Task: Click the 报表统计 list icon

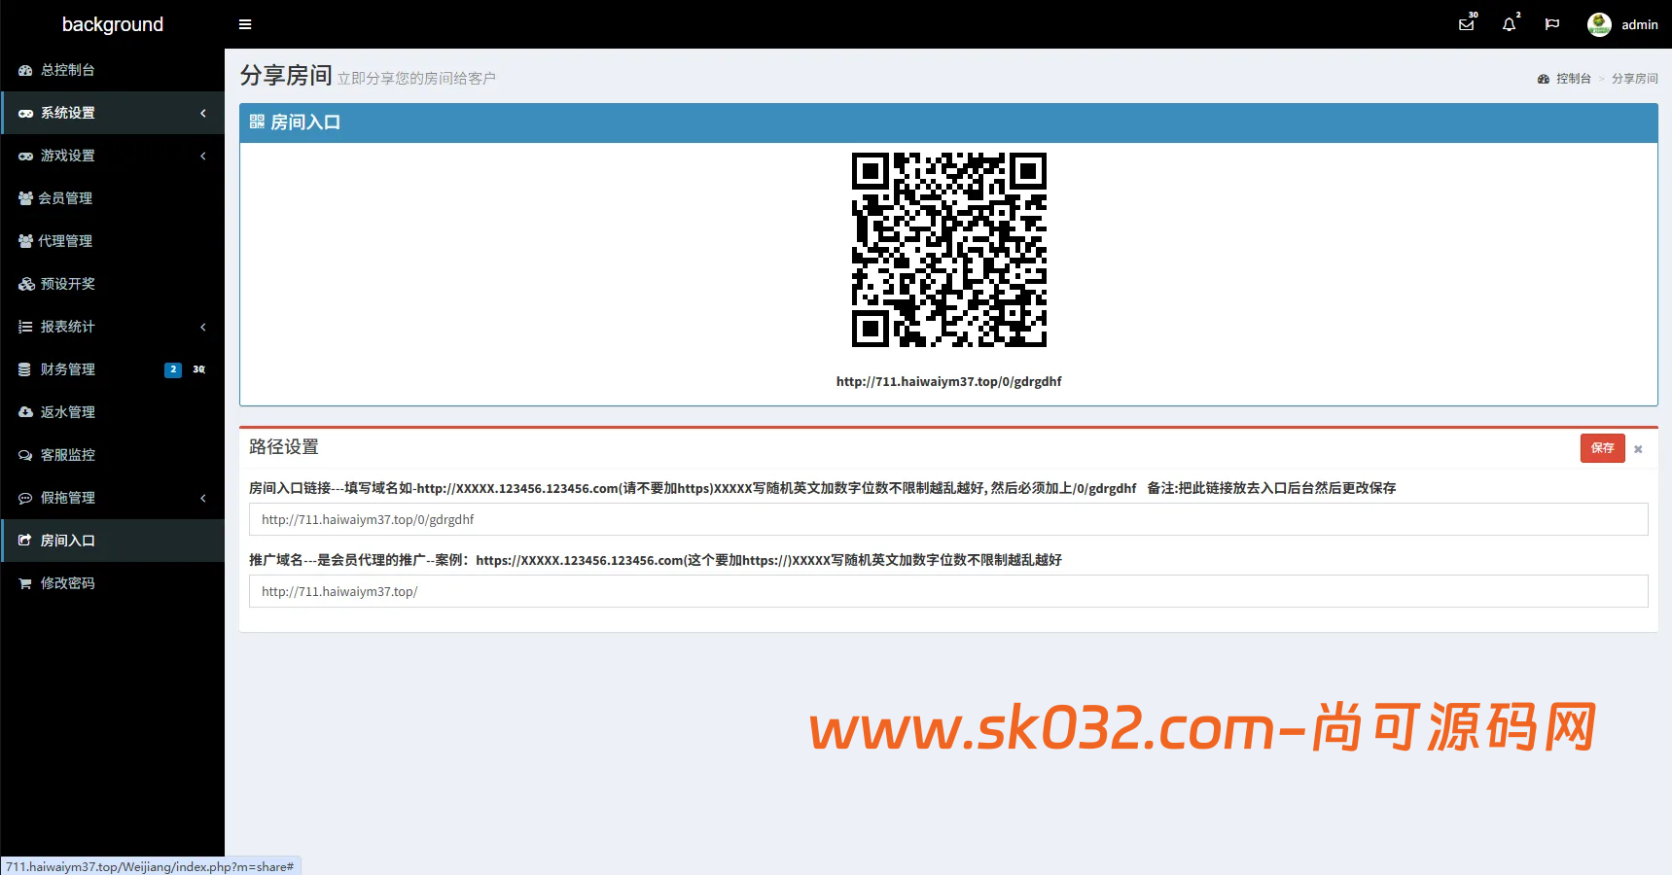Action: 25,327
